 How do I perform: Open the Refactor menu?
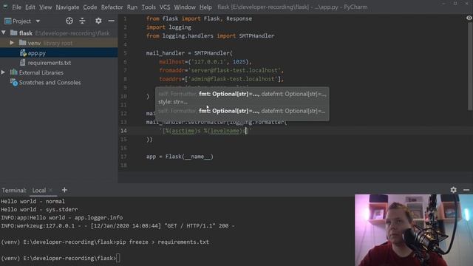coord(112,7)
